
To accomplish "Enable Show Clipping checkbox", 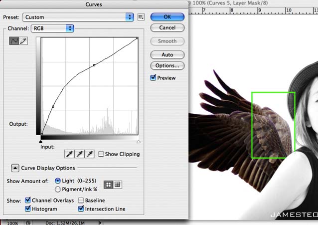I will point(101,154).
